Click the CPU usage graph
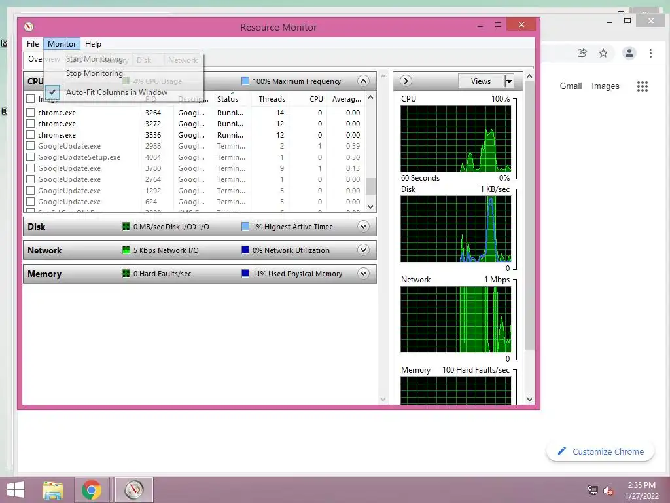The width and height of the screenshot is (670, 503). coord(455,139)
